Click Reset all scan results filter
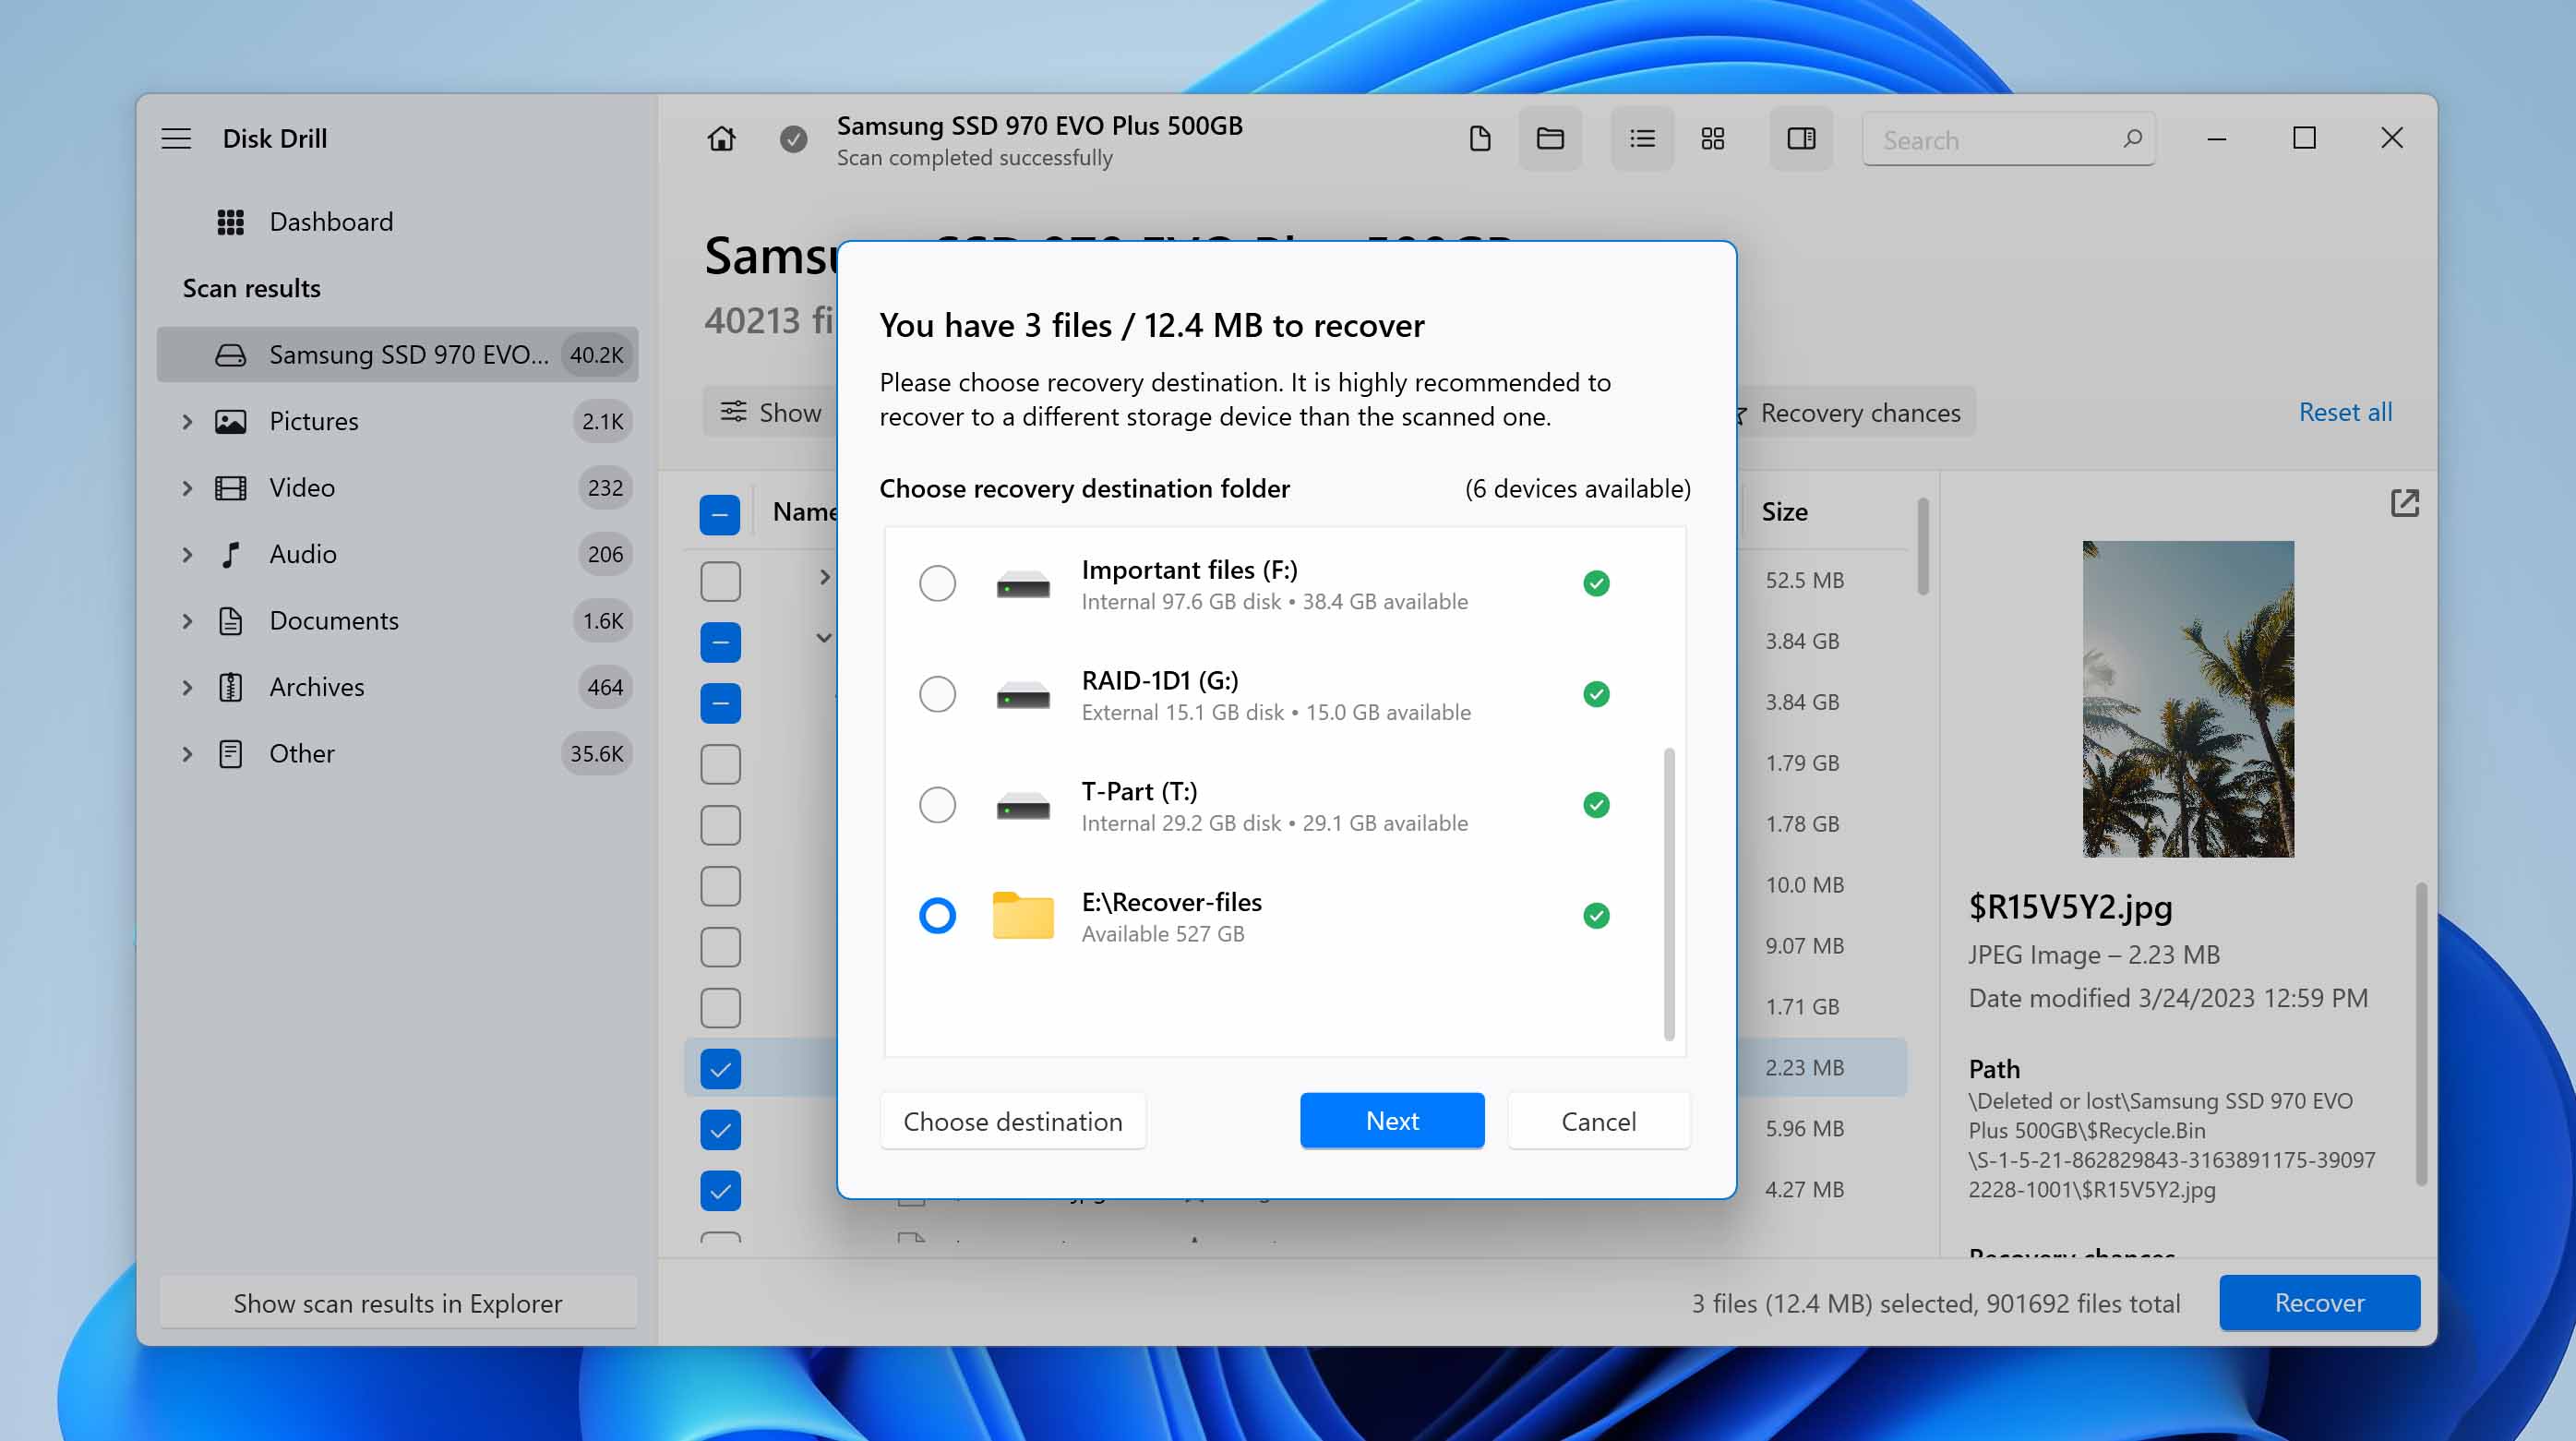Image resolution: width=2576 pixels, height=1441 pixels. (x=2344, y=411)
